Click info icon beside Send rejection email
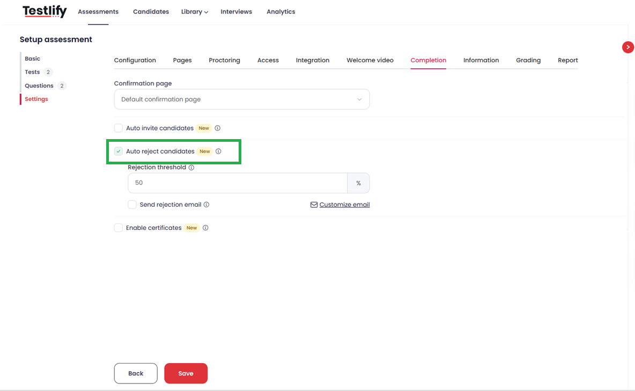 tap(206, 205)
